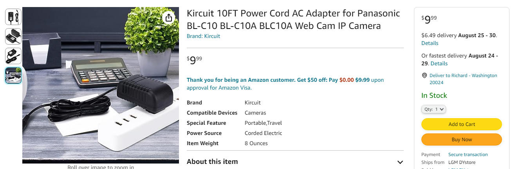The width and height of the screenshot is (513, 169).
Task: Click the Amazon Visa $50 off offer
Action: (285, 84)
